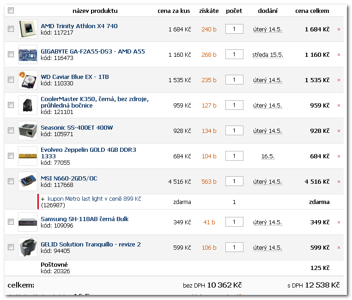
Task: Open MSI N660-2GD5/OC product link
Action: pyautogui.click(x=69, y=178)
